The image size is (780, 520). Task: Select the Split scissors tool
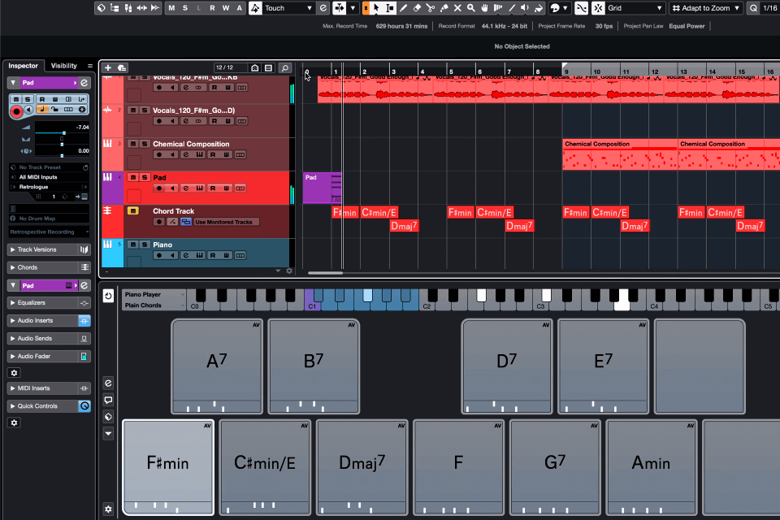click(x=431, y=8)
